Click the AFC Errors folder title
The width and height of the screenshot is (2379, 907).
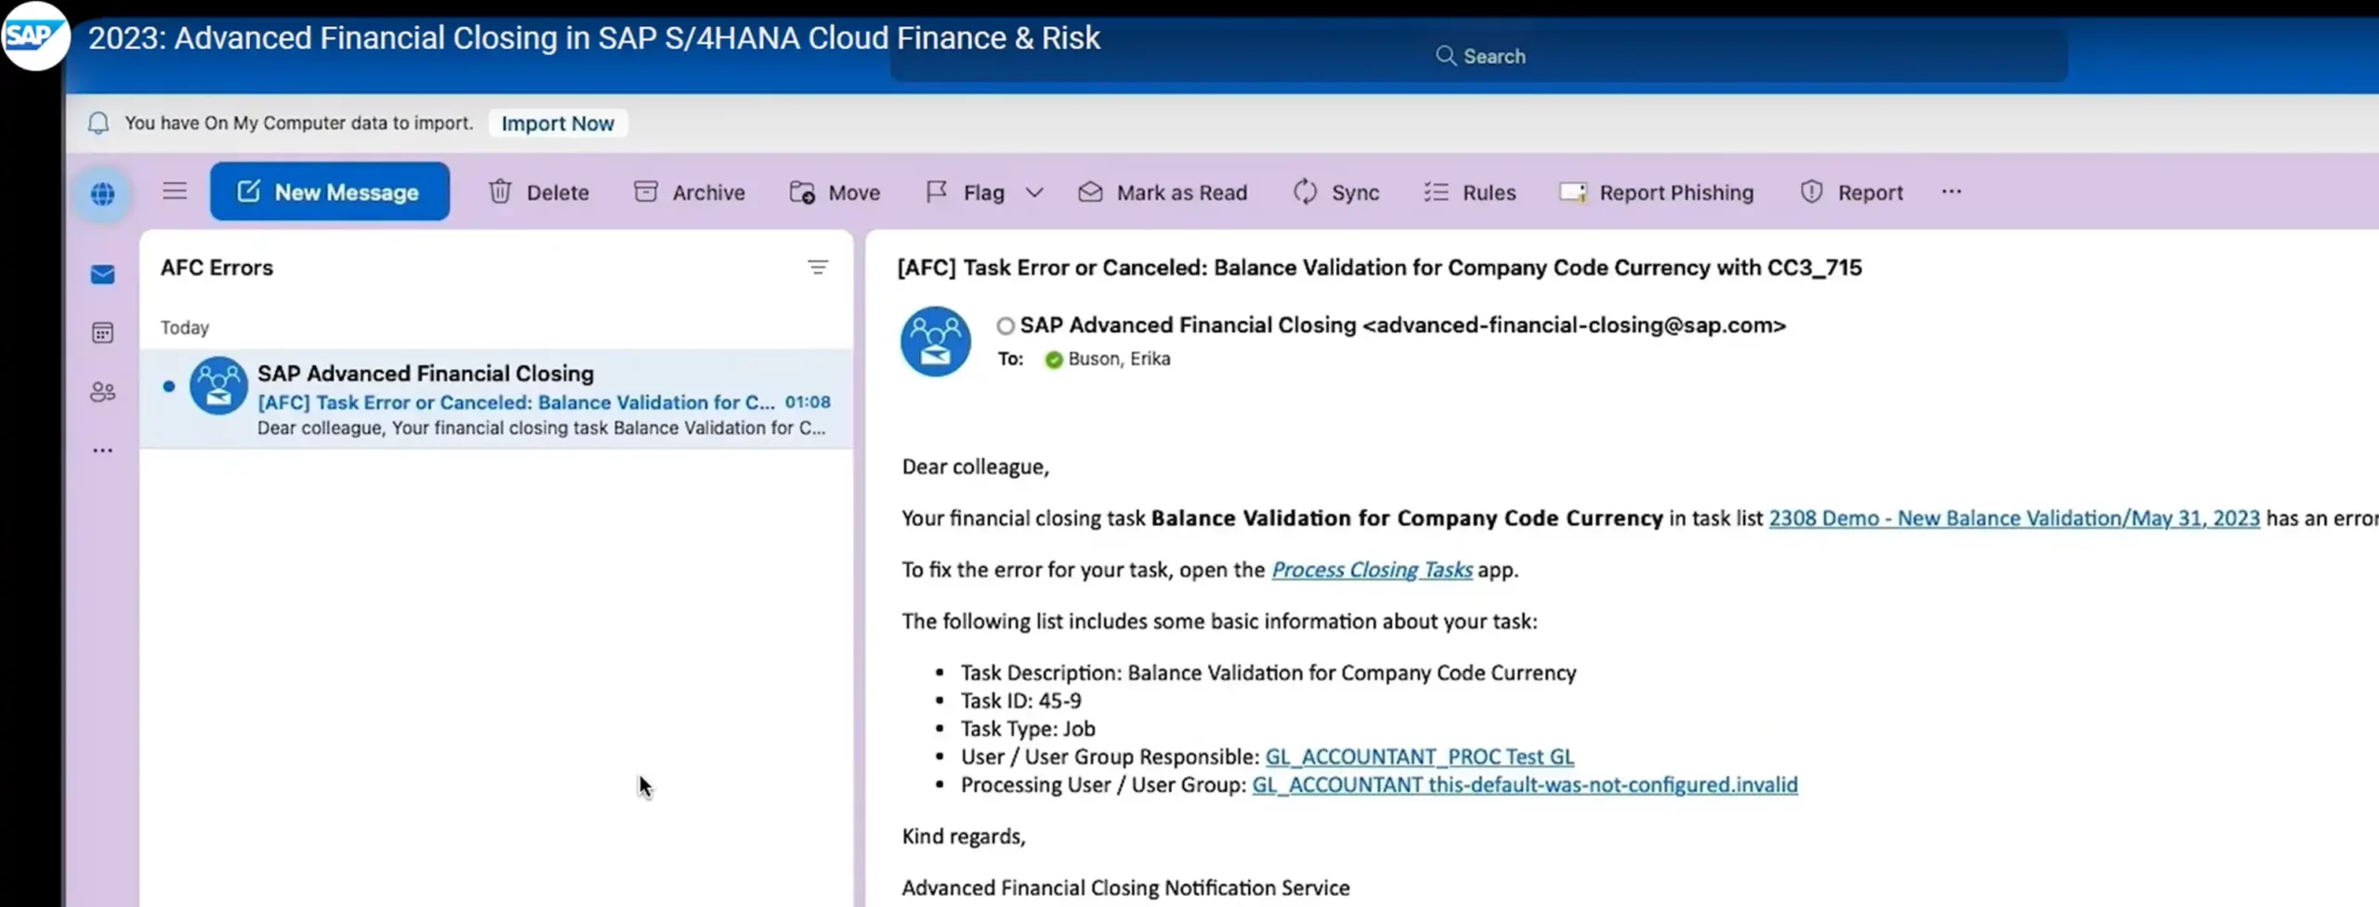217,268
